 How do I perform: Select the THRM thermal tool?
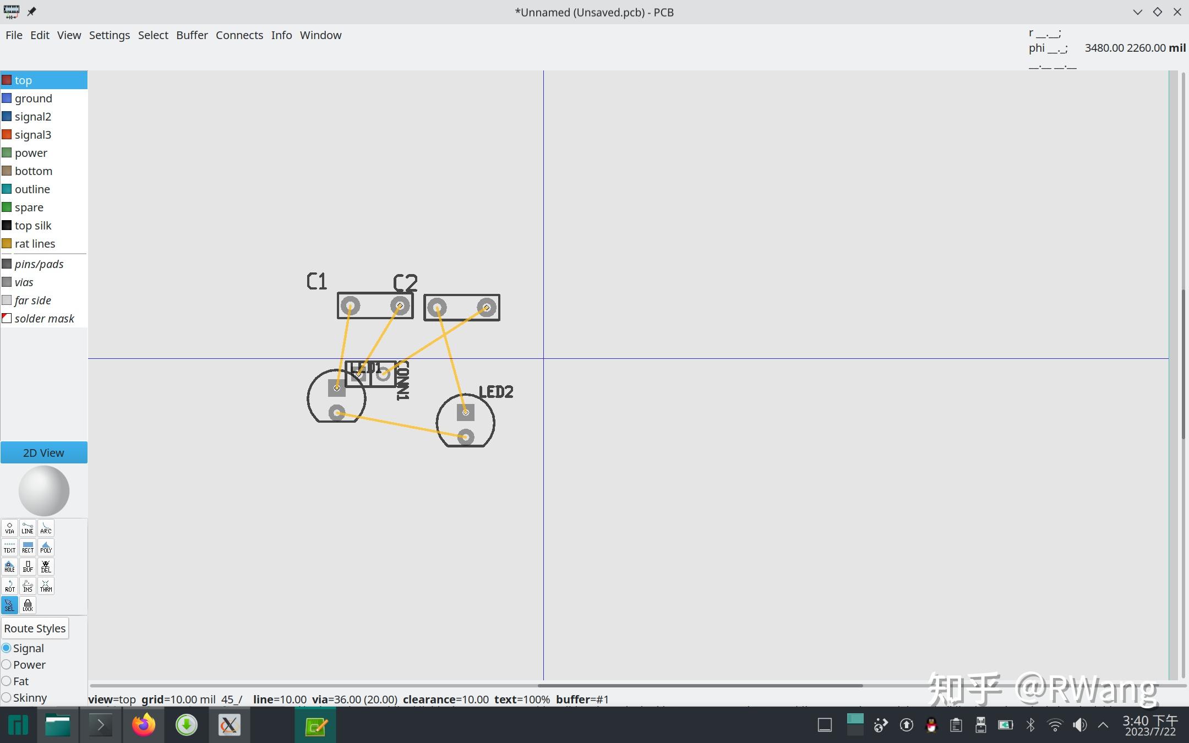point(46,586)
